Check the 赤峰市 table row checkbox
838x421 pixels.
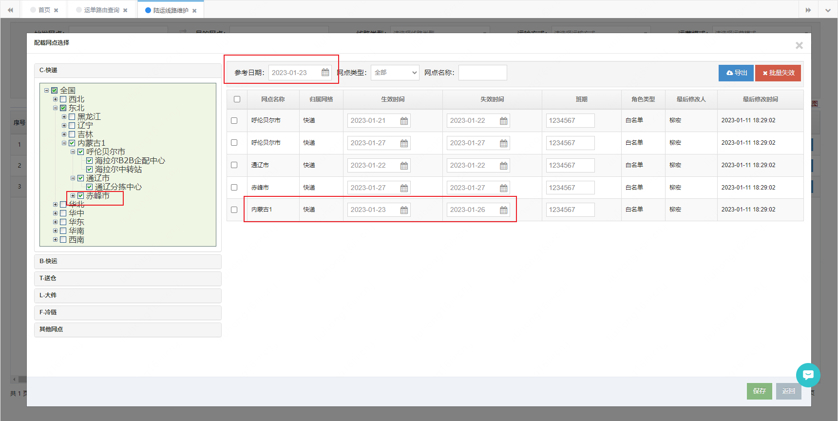click(x=234, y=188)
